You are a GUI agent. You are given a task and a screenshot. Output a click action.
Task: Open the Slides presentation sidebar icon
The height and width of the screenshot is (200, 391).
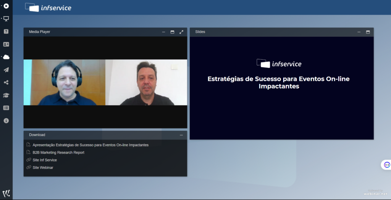click(6, 19)
